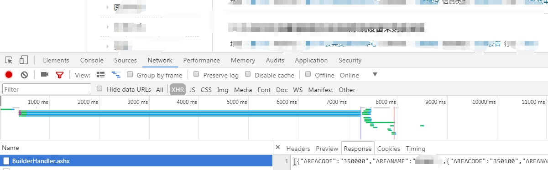The image size is (548, 170).
Task: Open the Online throttling dropdown arrow
Action: (375, 75)
